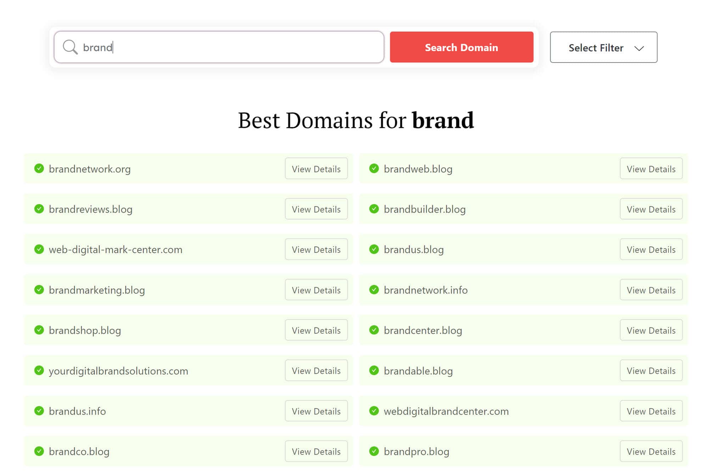Click availability icon for brandmarketing.blog

(39, 289)
